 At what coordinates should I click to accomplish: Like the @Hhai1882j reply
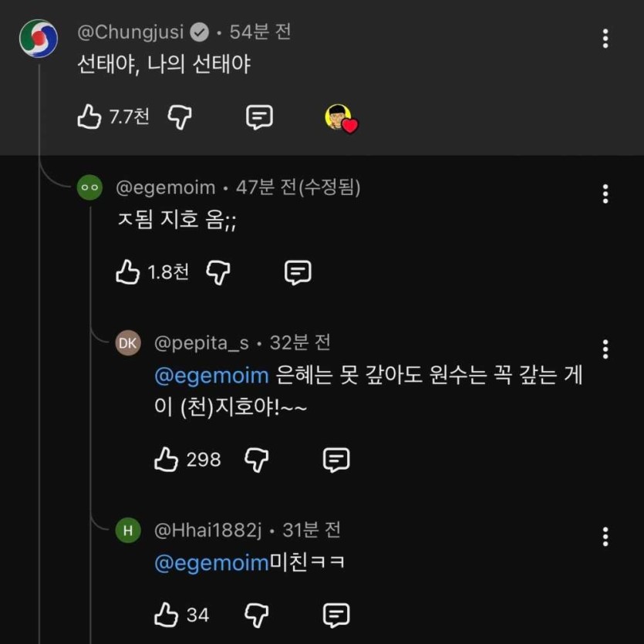(167, 615)
